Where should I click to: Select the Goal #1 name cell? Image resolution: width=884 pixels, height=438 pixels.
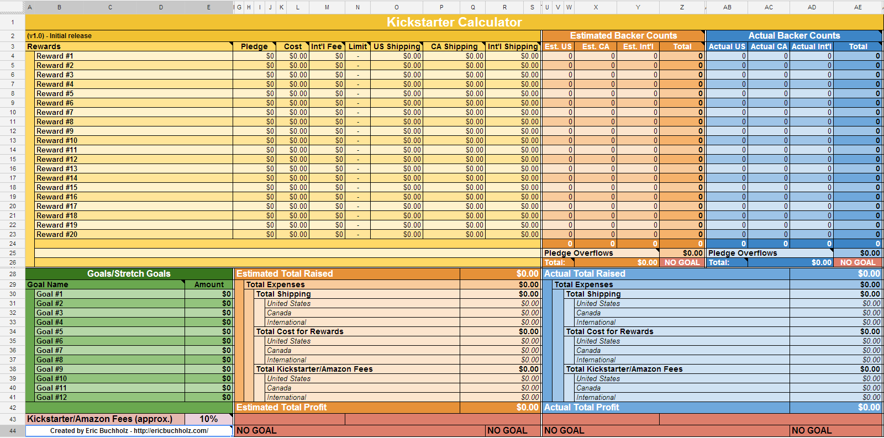pos(109,294)
